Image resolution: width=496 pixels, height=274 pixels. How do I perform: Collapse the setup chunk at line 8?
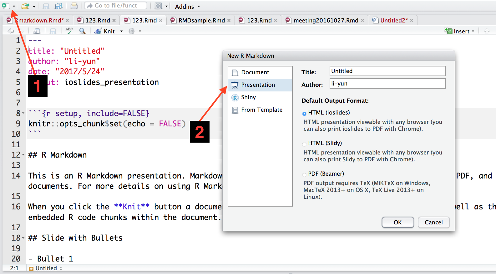pyautogui.click(x=23, y=113)
